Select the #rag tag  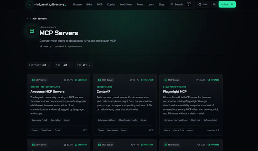(x=144, y=120)
